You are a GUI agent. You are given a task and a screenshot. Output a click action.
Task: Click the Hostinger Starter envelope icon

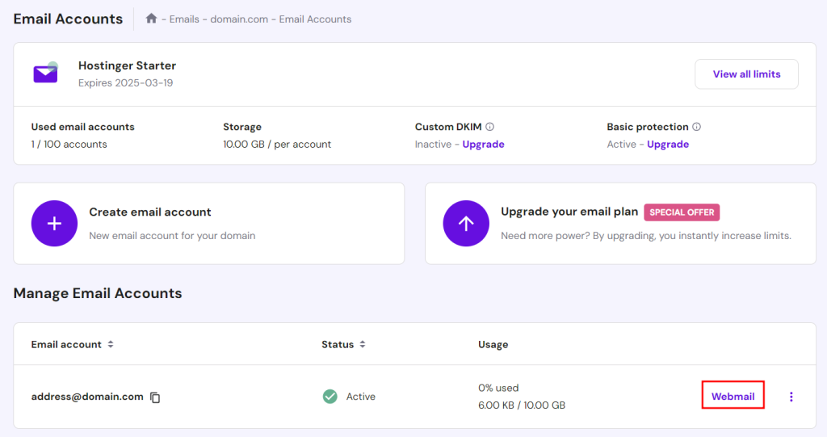tap(45, 74)
